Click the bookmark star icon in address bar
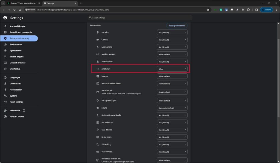The width and height of the screenshot is (280, 163). pyautogui.click(x=208, y=10)
